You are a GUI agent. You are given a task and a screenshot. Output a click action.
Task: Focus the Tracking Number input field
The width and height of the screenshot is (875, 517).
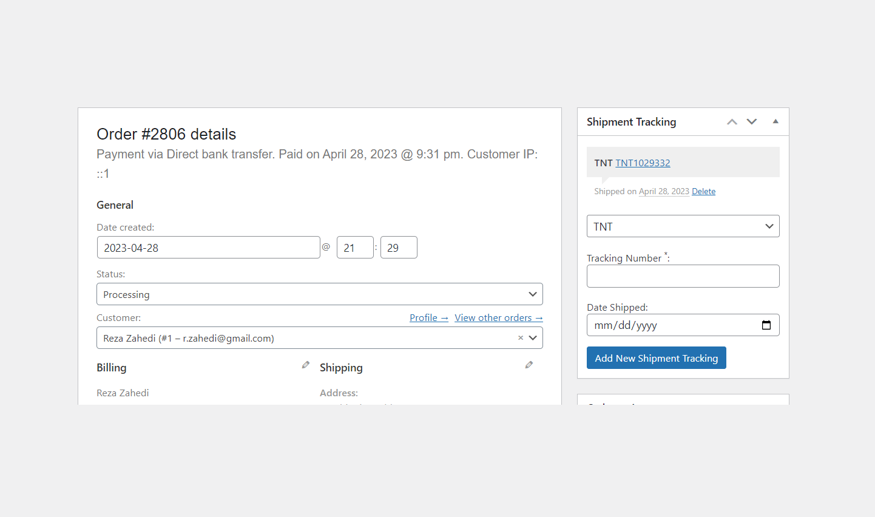pos(683,276)
